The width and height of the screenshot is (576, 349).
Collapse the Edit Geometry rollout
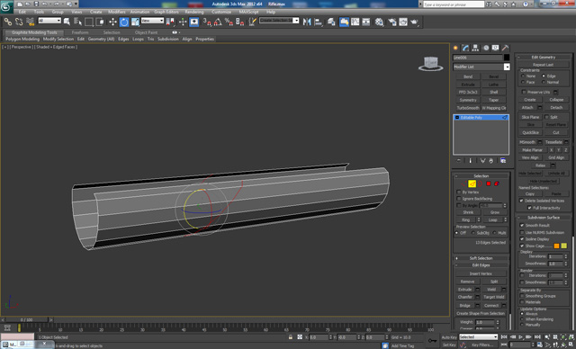(x=544, y=58)
